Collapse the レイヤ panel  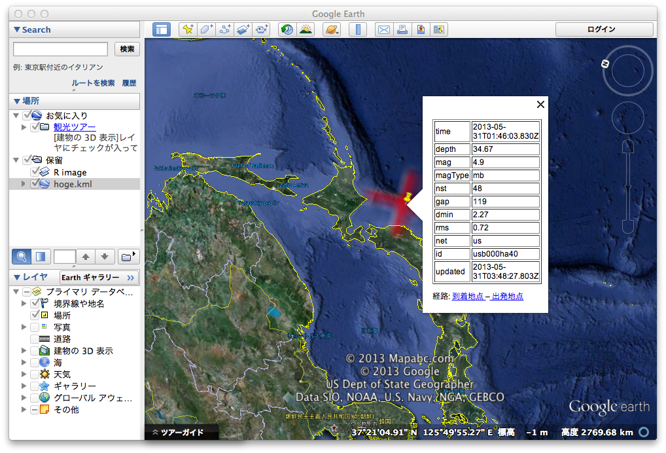(16, 278)
